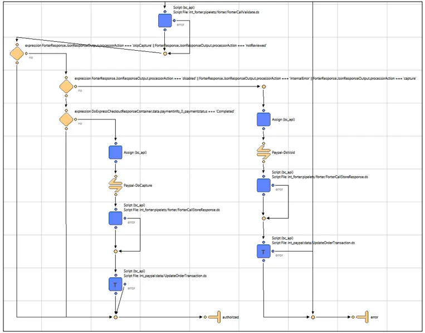Click the Paypal-DoCapture call node icon

115,185
